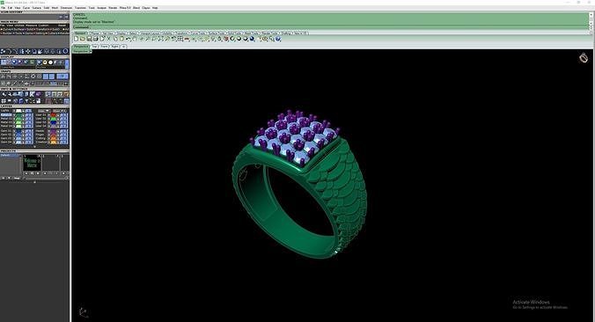Click the Open file folder icon
The image size is (595, 322).
click(x=83, y=39)
